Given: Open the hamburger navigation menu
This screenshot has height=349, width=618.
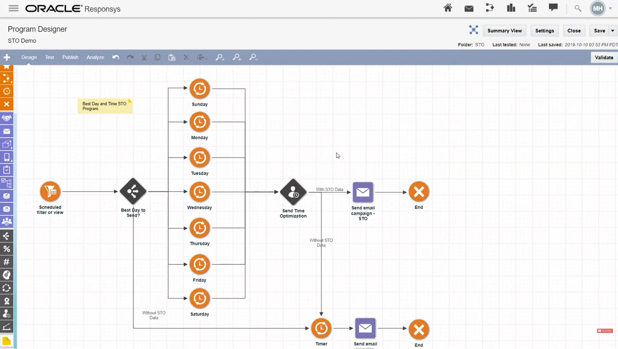Looking at the screenshot, I should coord(13,8).
